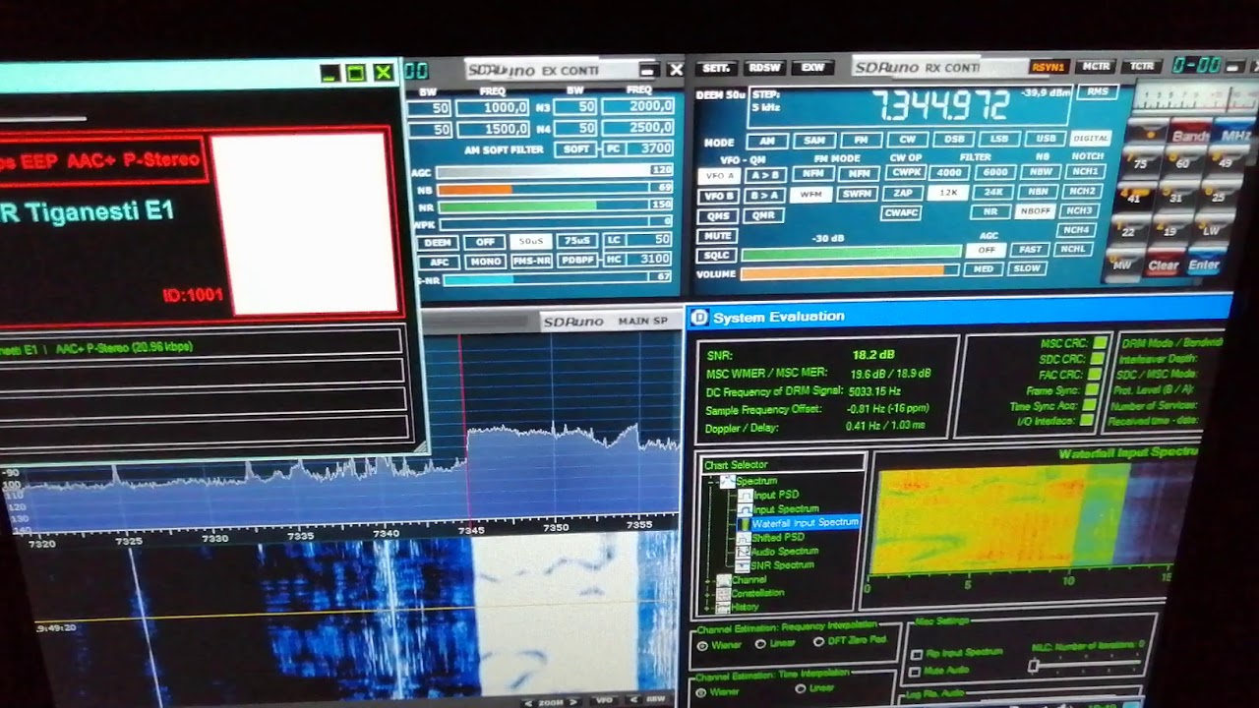Click the QMR button
The width and height of the screenshot is (1259, 708).
click(764, 215)
